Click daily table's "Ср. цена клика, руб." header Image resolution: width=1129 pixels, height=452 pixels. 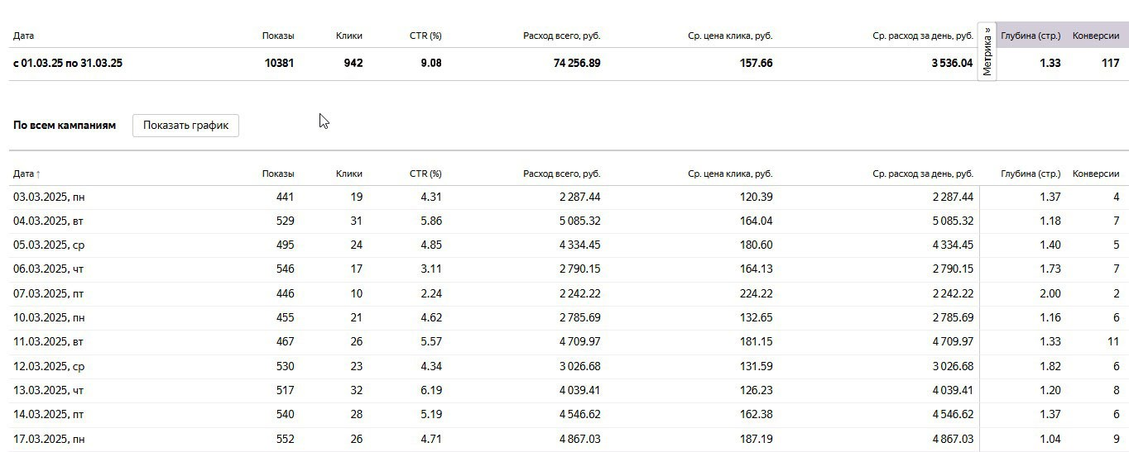point(730,174)
